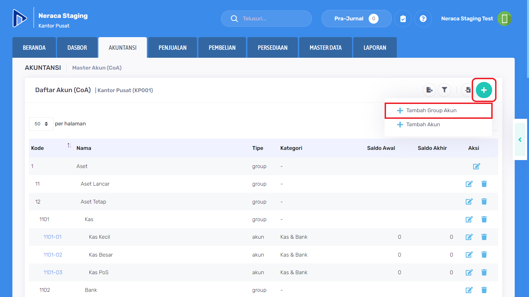This screenshot has height=297, width=529.
Task: Delete the Bank group row
Action: click(484, 290)
